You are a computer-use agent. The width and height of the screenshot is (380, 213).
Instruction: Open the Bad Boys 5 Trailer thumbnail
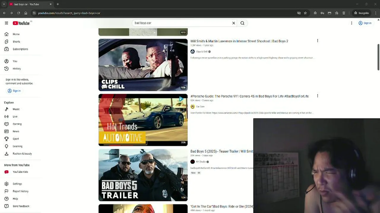pos(143,175)
